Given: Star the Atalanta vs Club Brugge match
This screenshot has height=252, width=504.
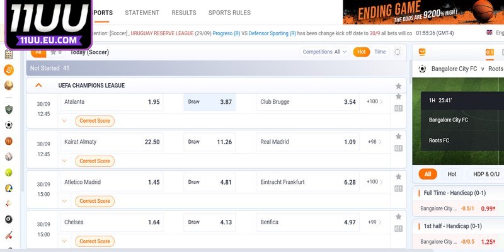Looking at the screenshot, I should coord(398,96).
